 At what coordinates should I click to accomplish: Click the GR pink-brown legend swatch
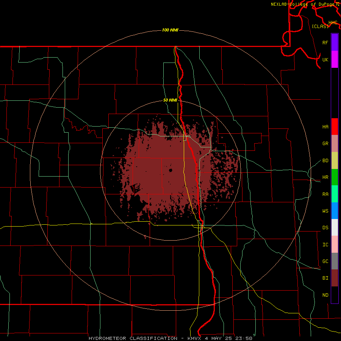[x=335, y=144]
